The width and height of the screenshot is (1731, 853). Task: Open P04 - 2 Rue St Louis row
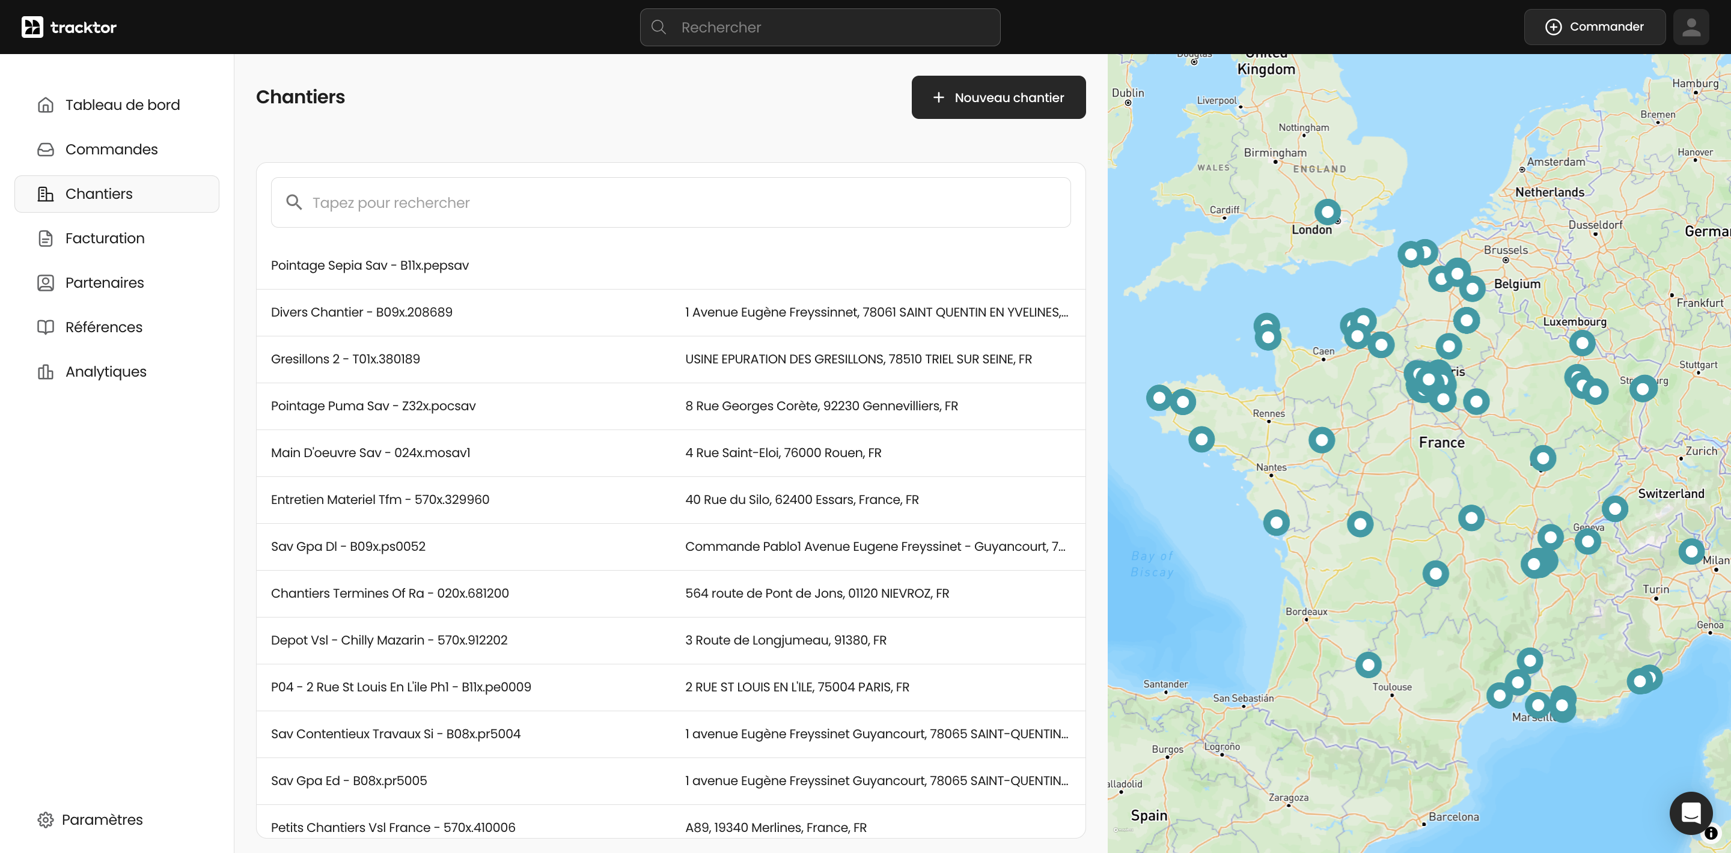pyautogui.click(x=671, y=687)
